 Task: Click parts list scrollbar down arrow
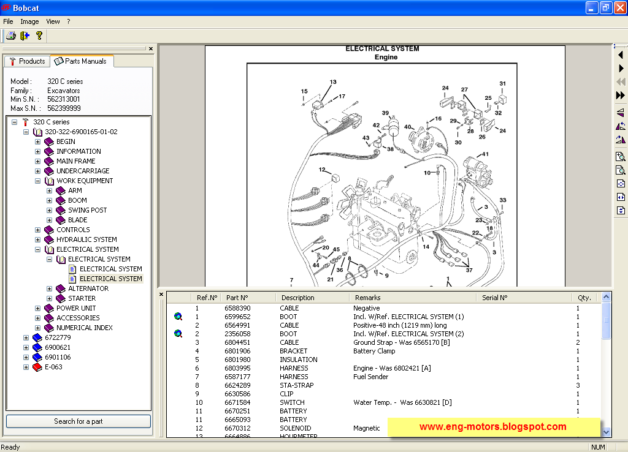pos(606,432)
